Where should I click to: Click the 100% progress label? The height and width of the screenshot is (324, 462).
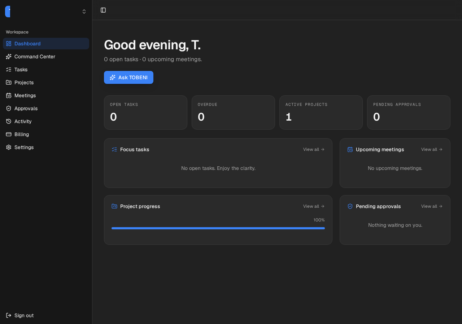[x=319, y=220]
